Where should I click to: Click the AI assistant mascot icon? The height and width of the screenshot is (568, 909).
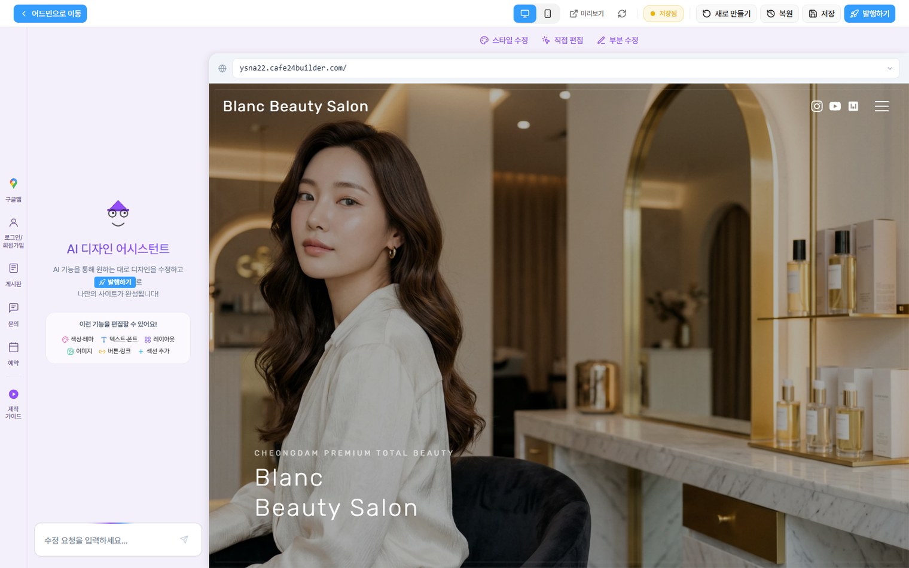pos(118,213)
